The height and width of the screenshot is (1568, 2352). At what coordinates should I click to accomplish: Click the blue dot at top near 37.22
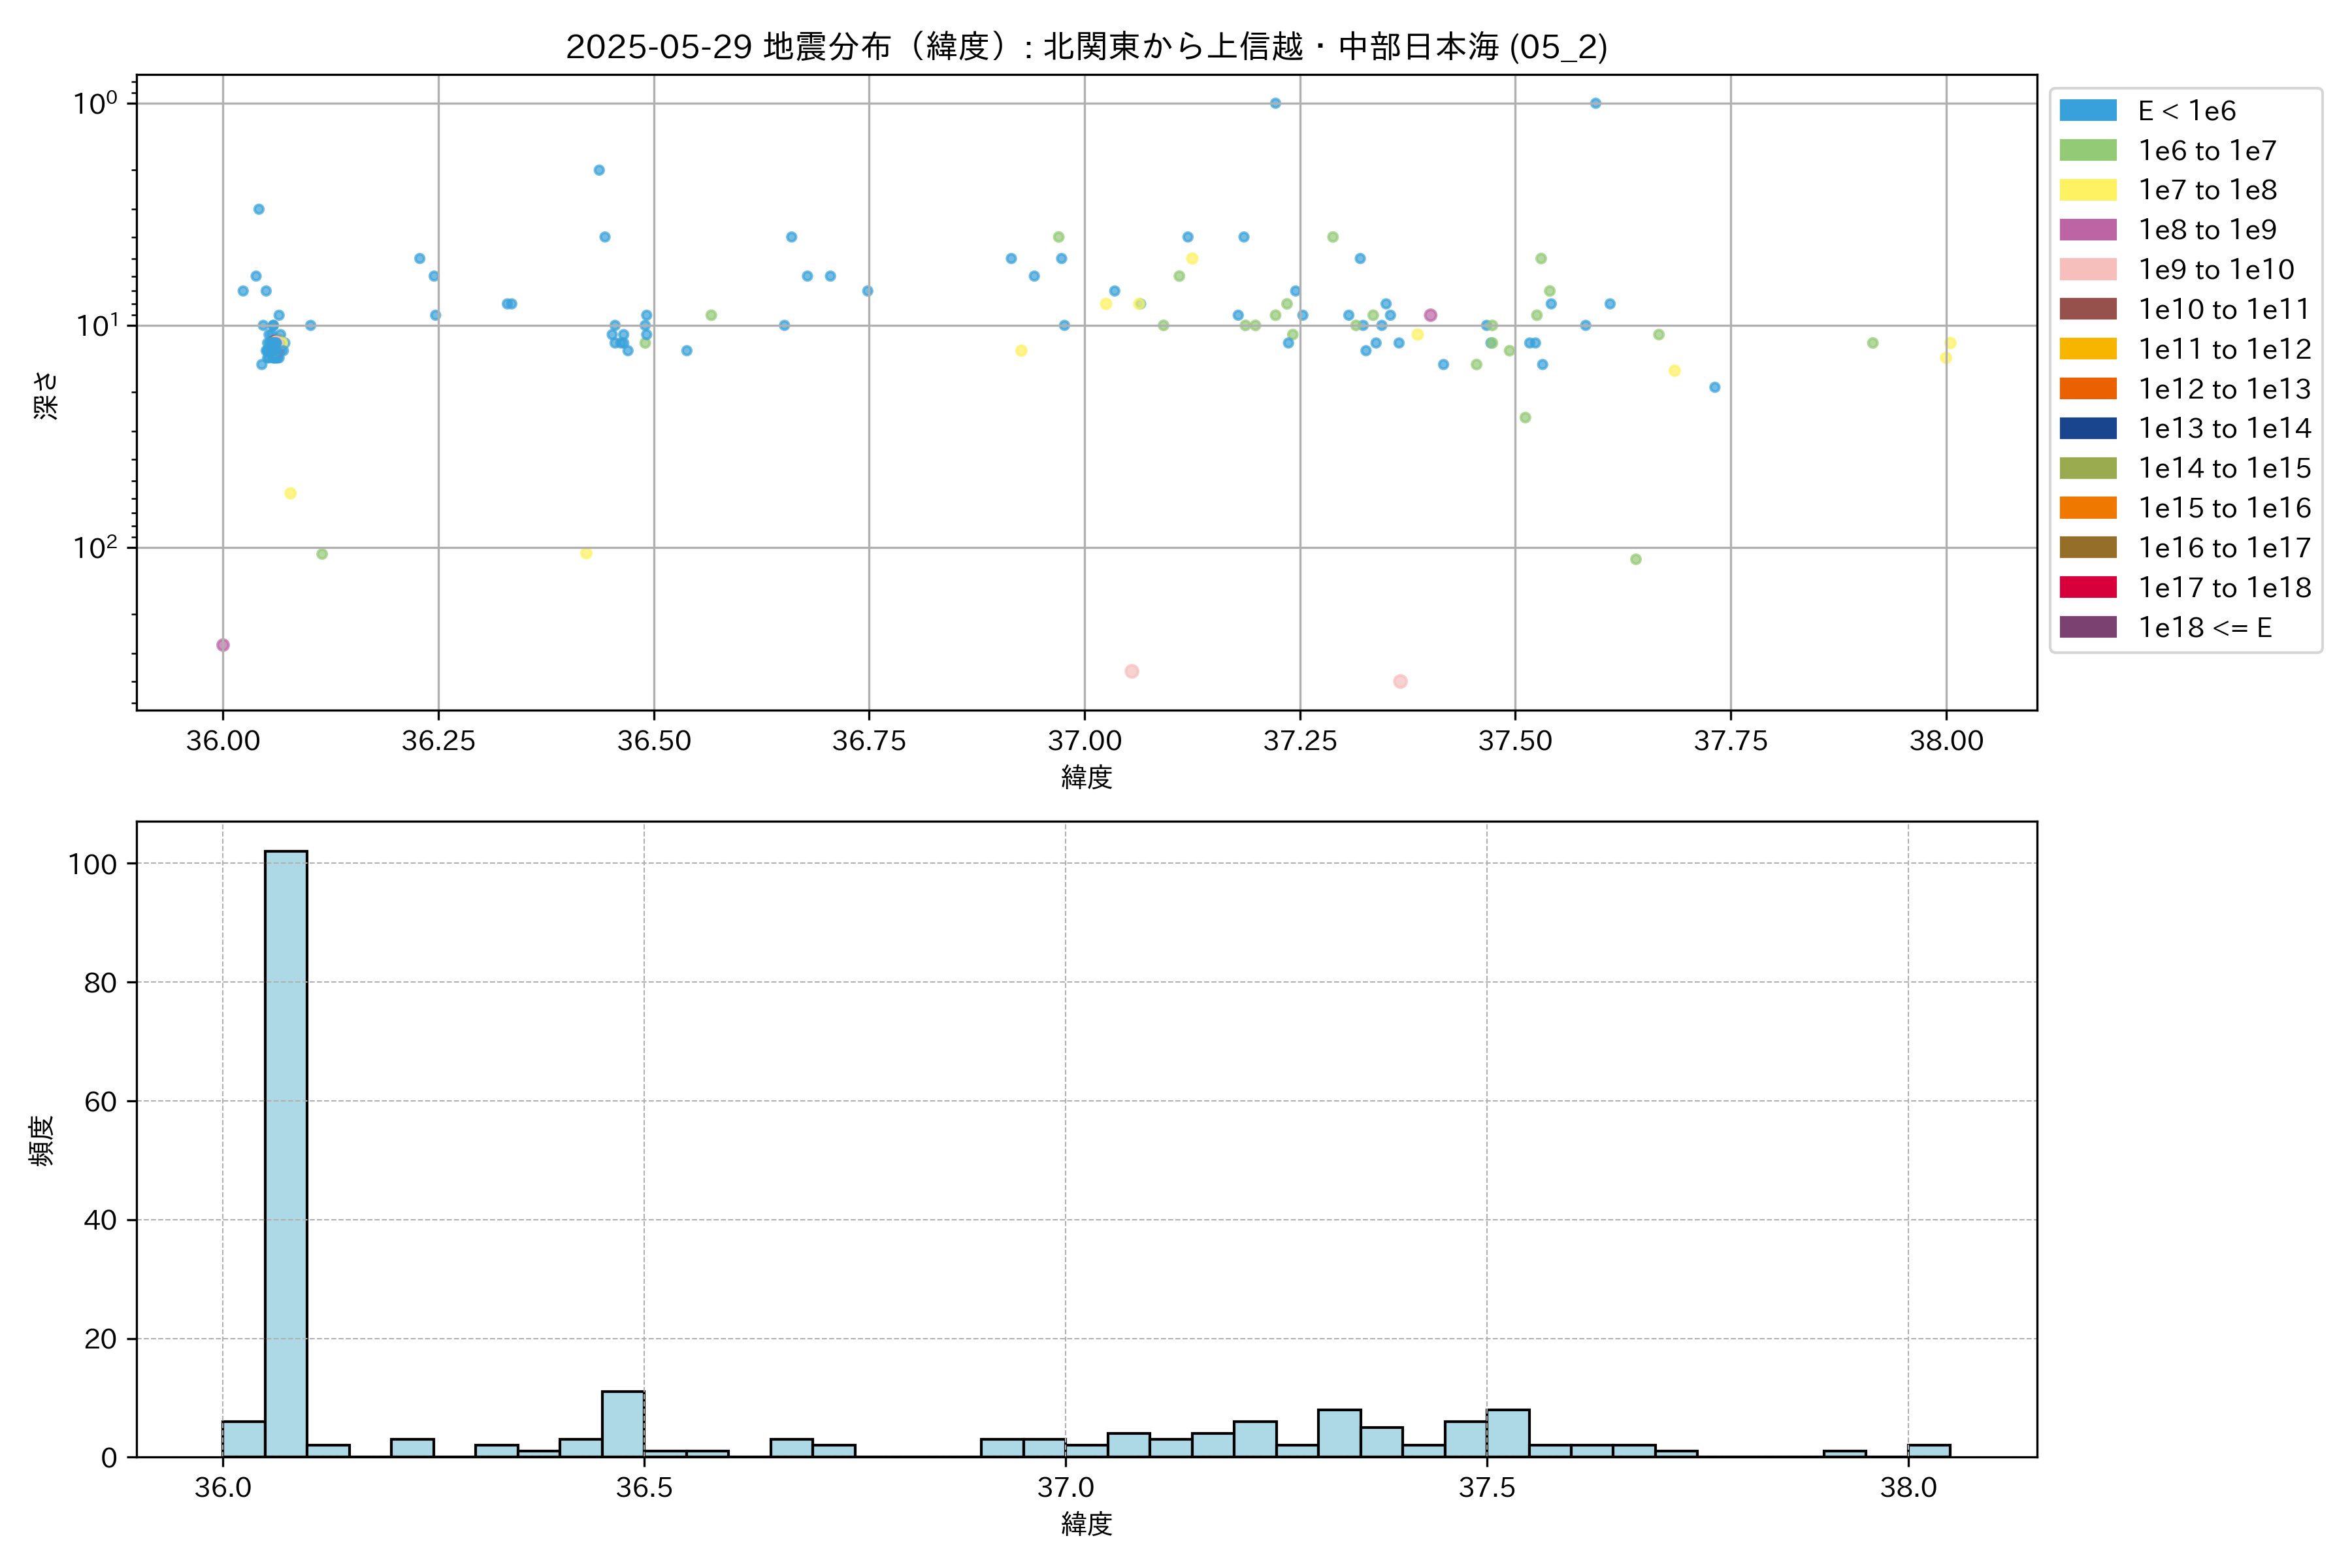pyautogui.click(x=1275, y=103)
